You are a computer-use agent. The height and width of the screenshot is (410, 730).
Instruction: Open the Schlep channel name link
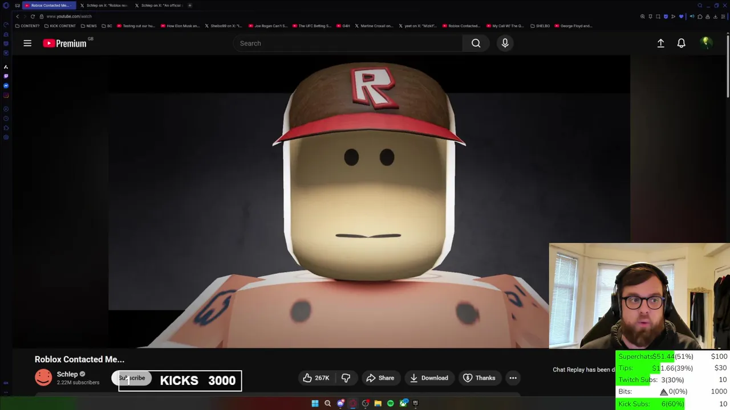pyautogui.click(x=67, y=374)
